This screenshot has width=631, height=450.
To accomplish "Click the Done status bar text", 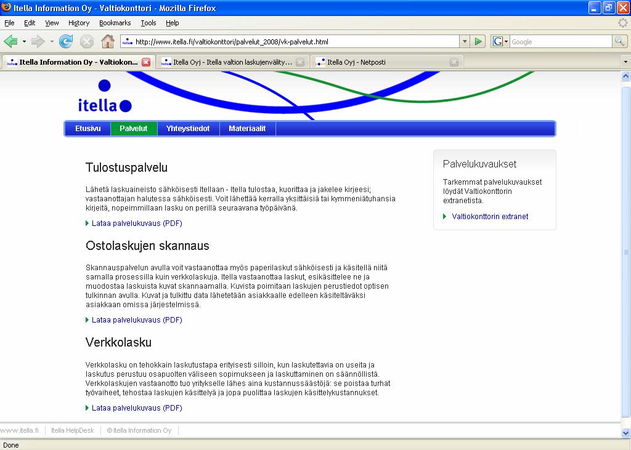I will click(x=11, y=445).
